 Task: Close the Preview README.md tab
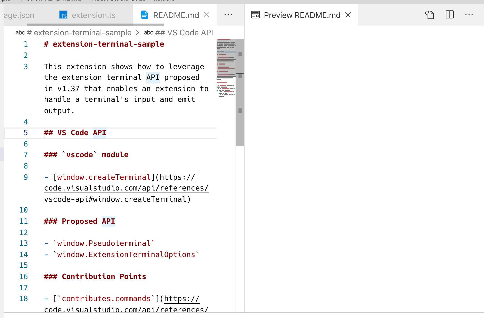(348, 15)
